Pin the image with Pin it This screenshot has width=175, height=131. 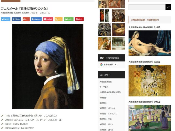[x=79, y=19]
